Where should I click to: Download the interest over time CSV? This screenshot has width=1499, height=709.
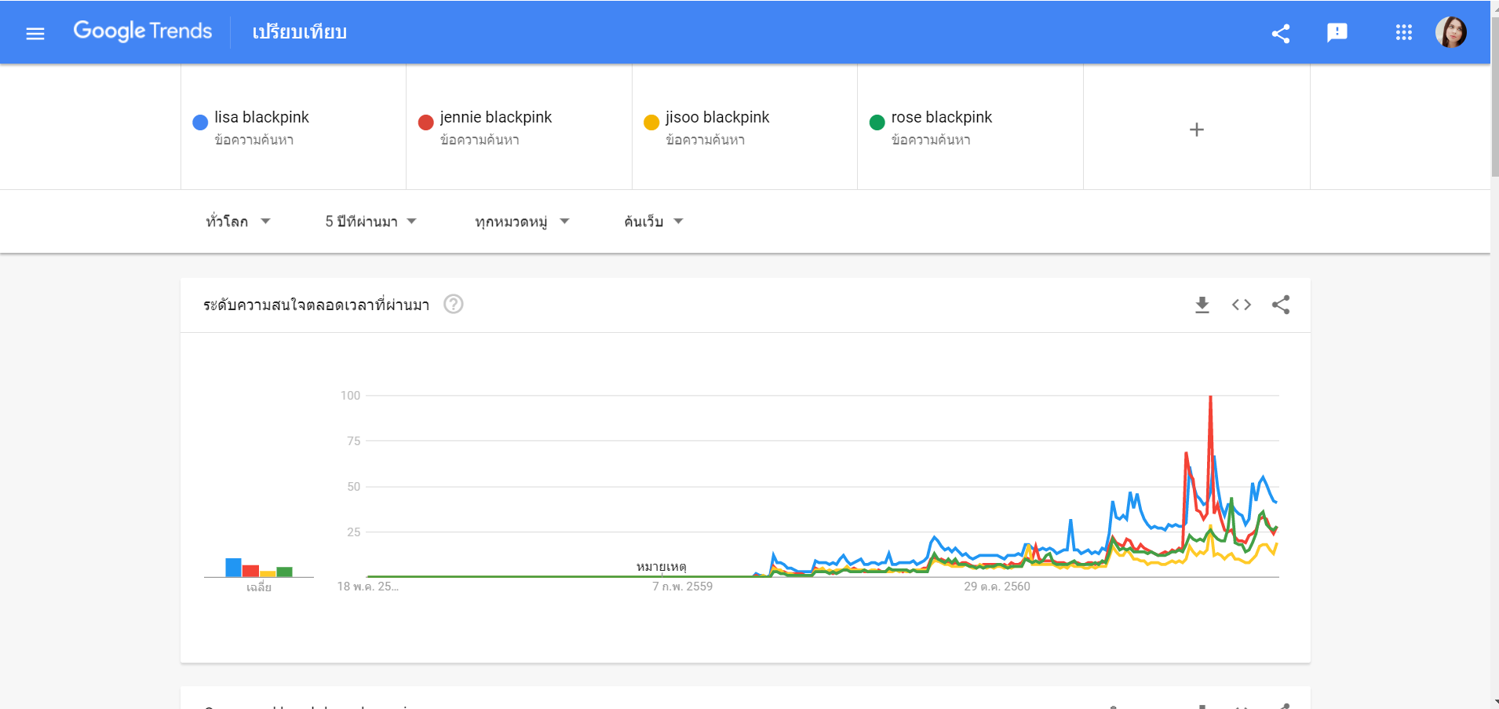point(1202,305)
